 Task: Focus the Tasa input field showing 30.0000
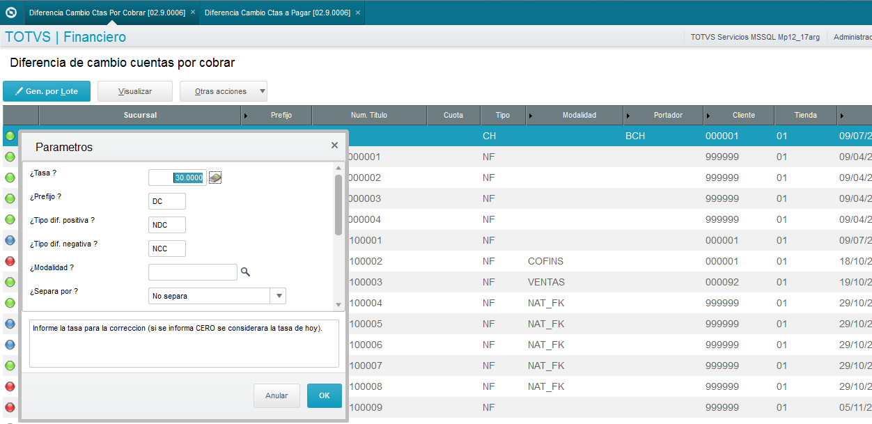pos(178,178)
